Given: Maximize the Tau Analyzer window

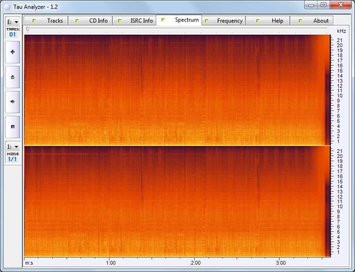Looking at the screenshot, I should click(x=324, y=5).
